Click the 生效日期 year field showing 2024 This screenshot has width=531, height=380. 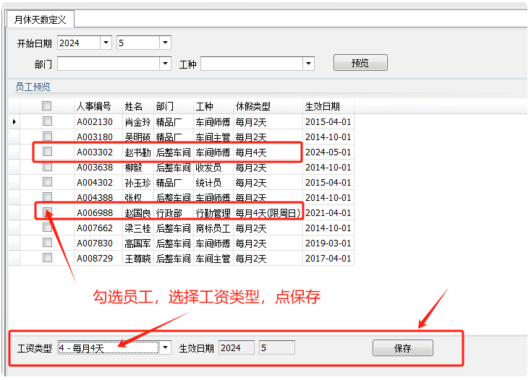(237, 347)
